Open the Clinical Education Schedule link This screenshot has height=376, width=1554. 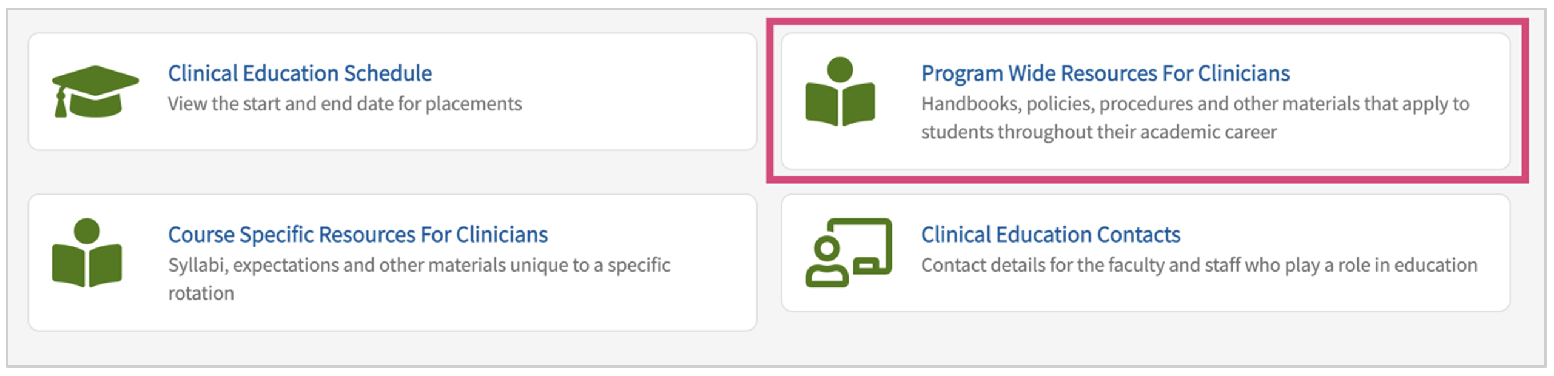click(x=300, y=73)
